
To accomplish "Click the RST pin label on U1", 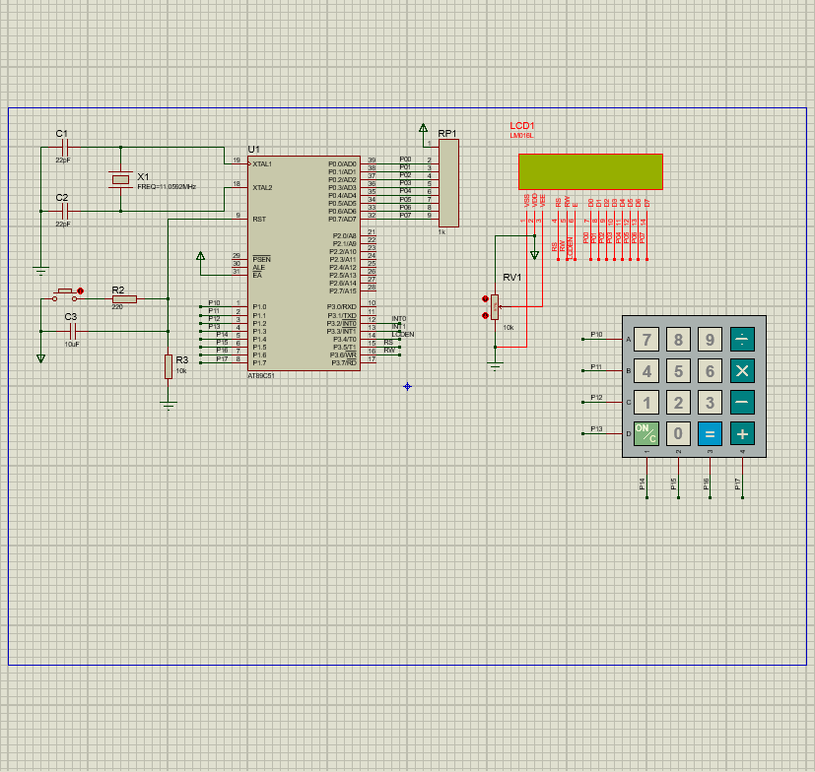I will 259,220.
